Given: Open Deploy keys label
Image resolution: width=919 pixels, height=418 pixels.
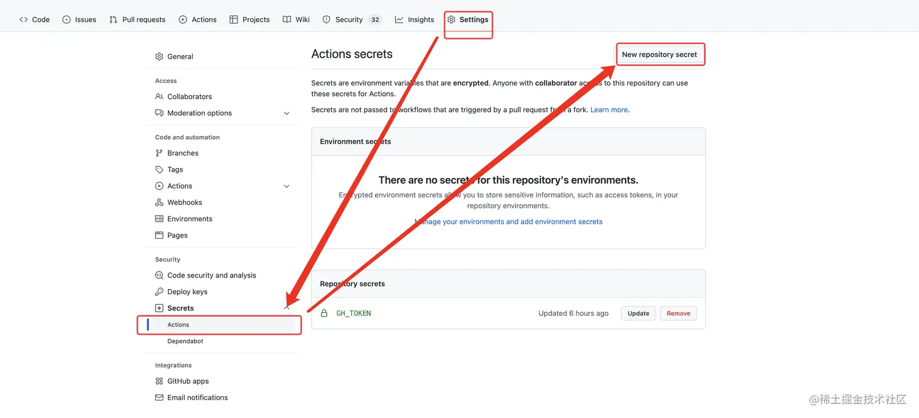Looking at the screenshot, I should click(188, 292).
